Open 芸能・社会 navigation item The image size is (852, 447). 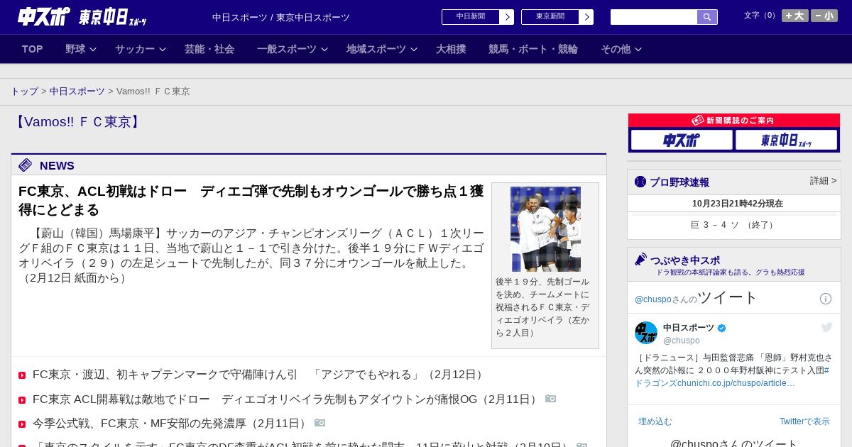[209, 49]
